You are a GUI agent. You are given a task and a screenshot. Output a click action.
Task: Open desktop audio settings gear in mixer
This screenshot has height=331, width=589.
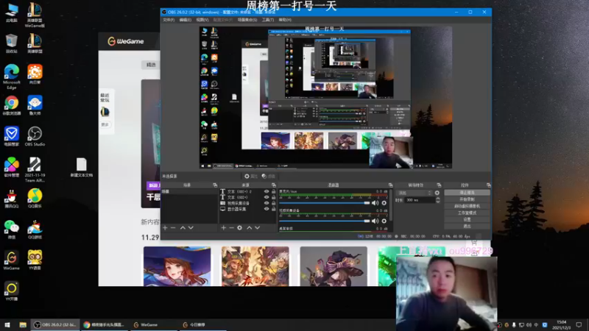tap(384, 203)
